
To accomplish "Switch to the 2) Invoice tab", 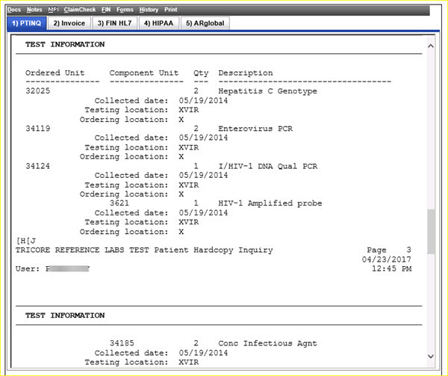I will 69,23.
